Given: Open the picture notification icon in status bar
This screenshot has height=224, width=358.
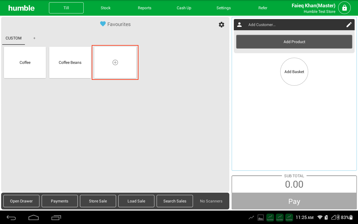Looking at the screenshot, I should click(261, 218).
